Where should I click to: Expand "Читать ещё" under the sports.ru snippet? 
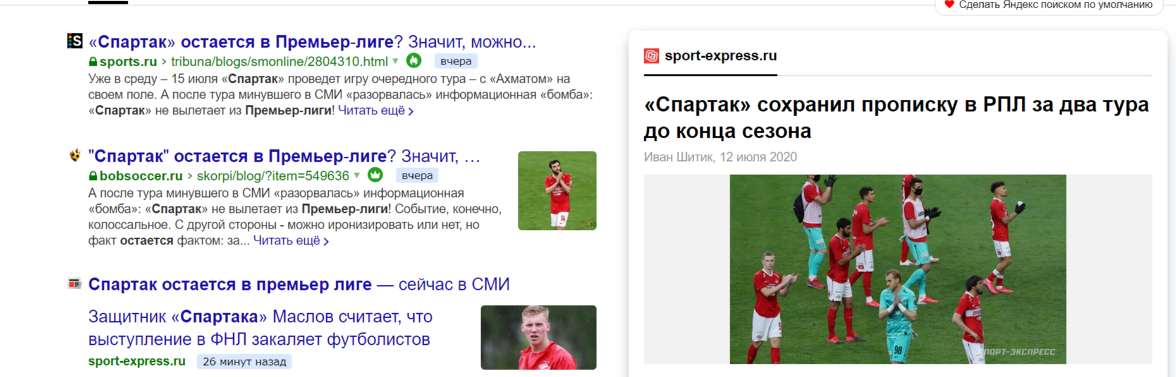pos(376,111)
